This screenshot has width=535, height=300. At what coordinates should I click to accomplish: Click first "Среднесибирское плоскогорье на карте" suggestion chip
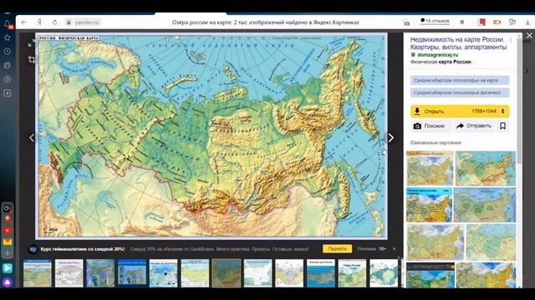pyautogui.click(x=460, y=80)
